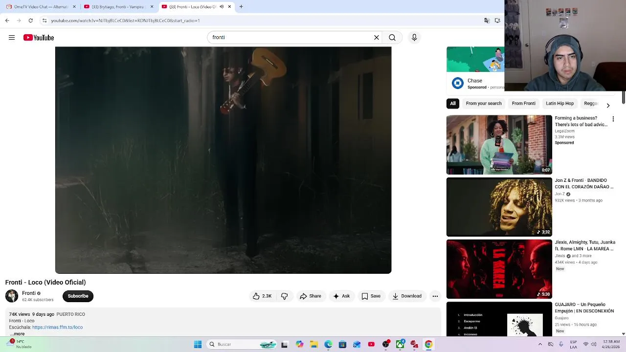Switch the ESP LAA input language
Screen dimensions: 626x352
[573, 344]
